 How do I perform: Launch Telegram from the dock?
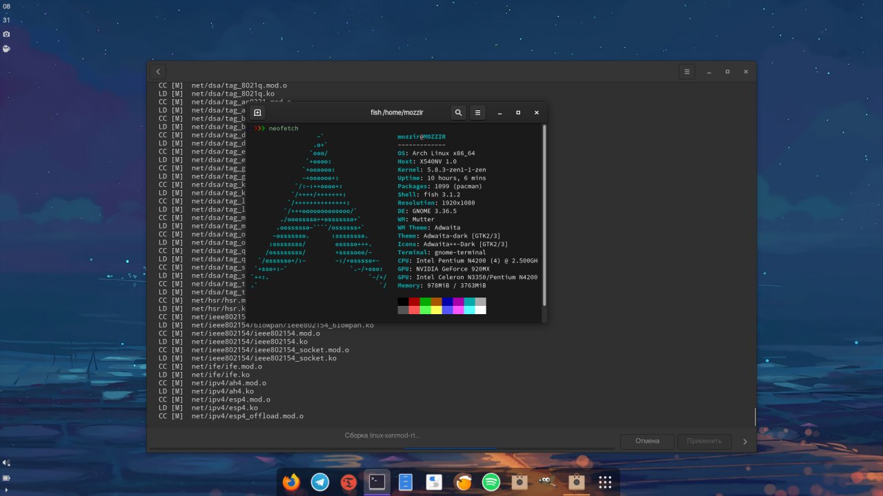pyautogui.click(x=320, y=482)
